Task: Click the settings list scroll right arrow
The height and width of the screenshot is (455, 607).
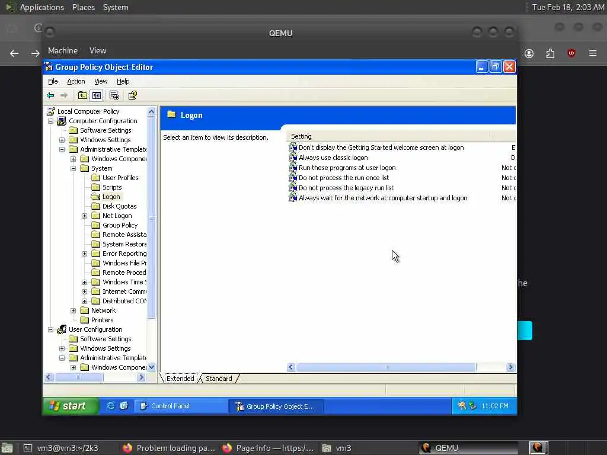Action: 510,367
